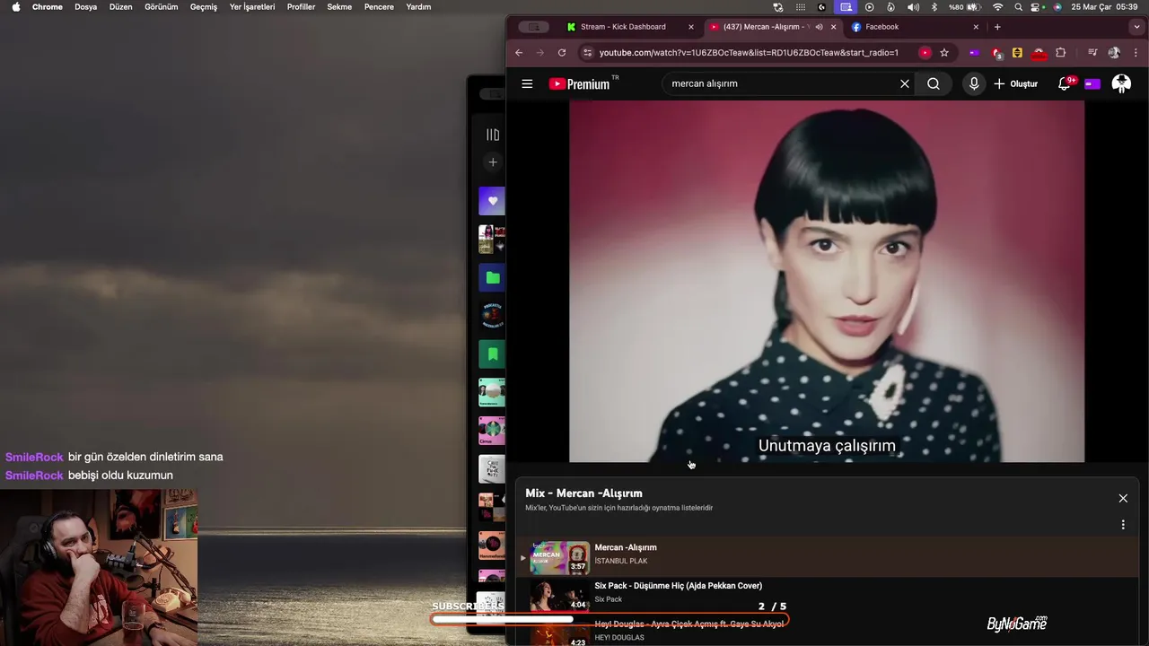
Task: Expand Chrome tab search dropdown arrow
Action: click(1137, 27)
